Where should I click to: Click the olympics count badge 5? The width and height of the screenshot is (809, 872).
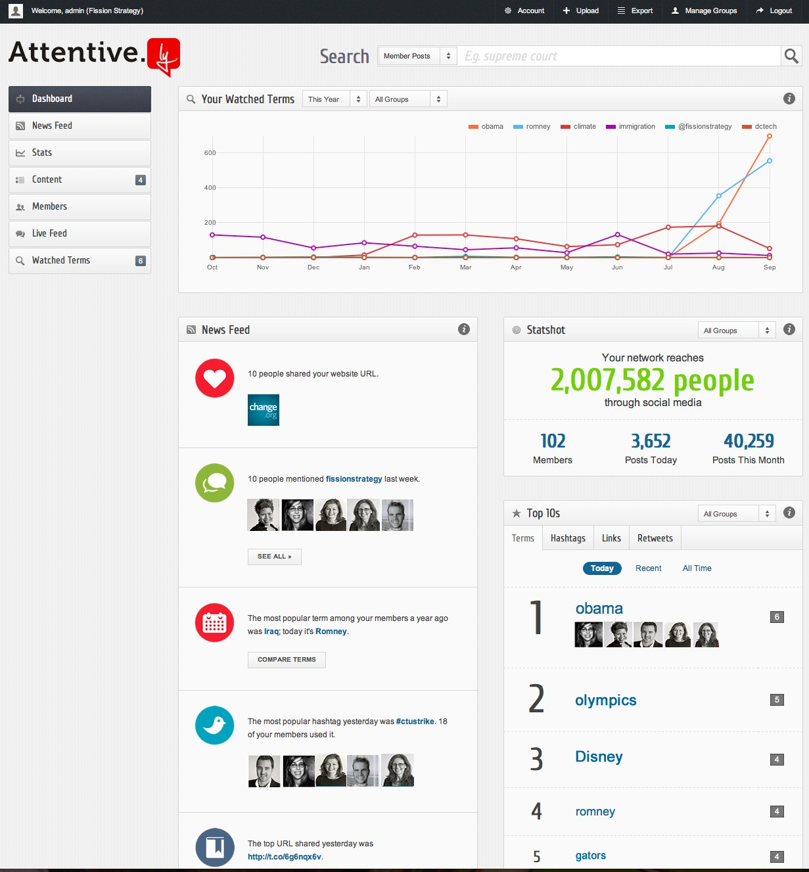(x=777, y=700)
